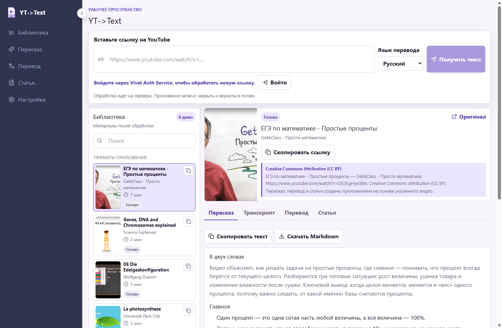Click the 7 мин duration on ЕГЭ card

132,195
